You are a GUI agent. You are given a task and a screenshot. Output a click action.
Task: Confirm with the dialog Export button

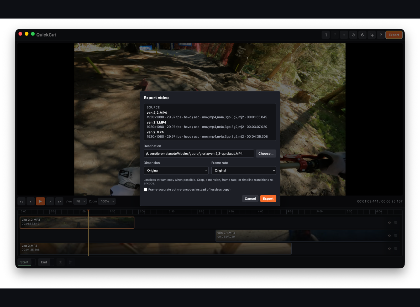(x=268, y=199)
